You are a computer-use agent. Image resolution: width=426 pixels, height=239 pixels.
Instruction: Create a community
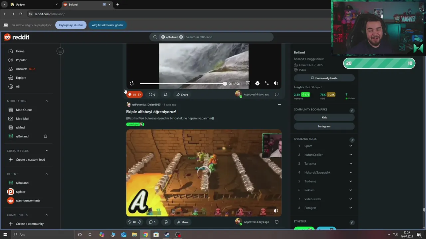click(x=29, y=224)
